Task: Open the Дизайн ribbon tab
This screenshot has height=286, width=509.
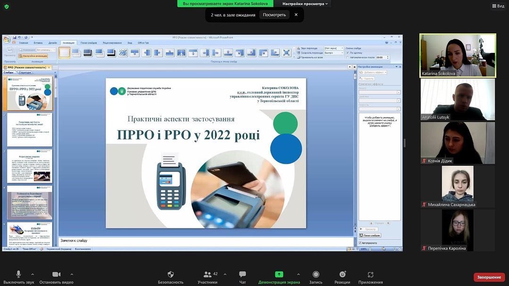Action: pos(53,43)
